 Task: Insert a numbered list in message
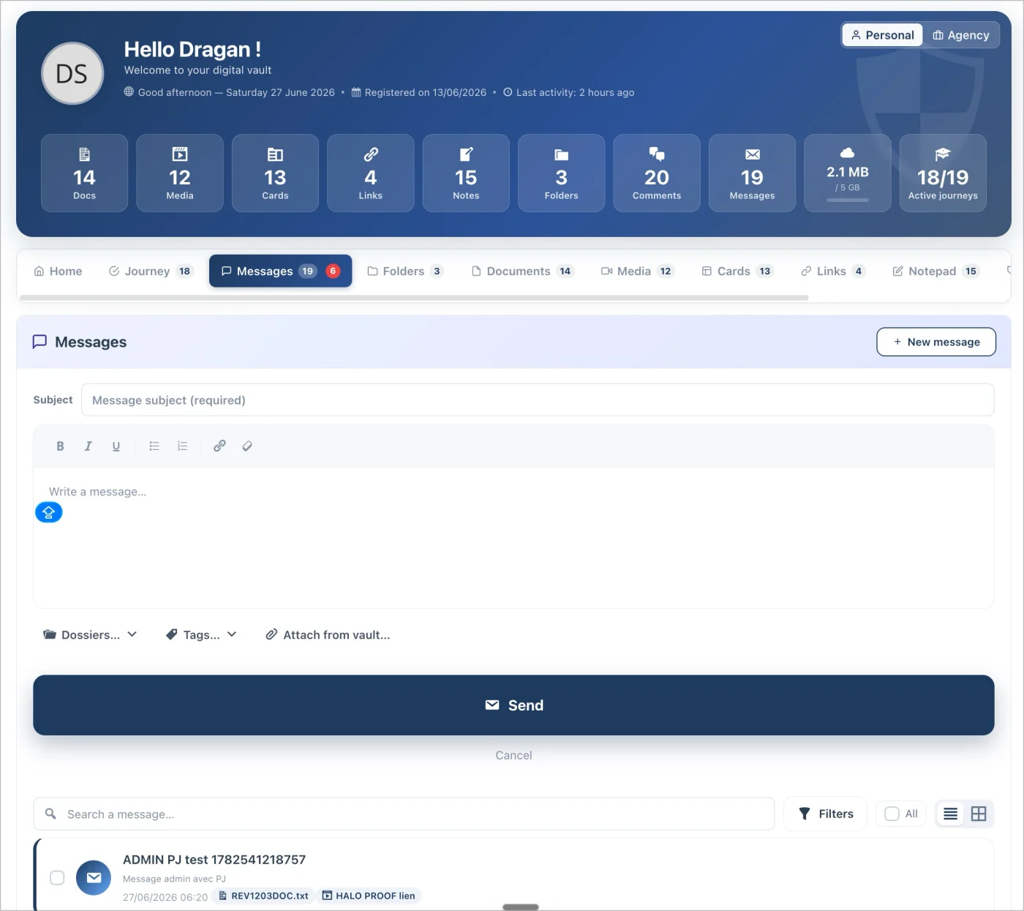(x=182, y=446)
